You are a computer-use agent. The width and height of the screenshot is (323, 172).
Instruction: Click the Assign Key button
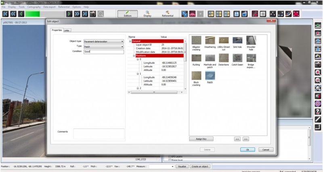tap(201, 139)
